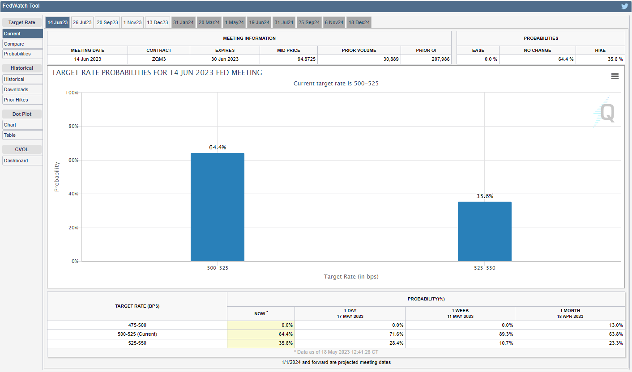
Task: Select the Current view in sidebar
Action: [22, 34]
